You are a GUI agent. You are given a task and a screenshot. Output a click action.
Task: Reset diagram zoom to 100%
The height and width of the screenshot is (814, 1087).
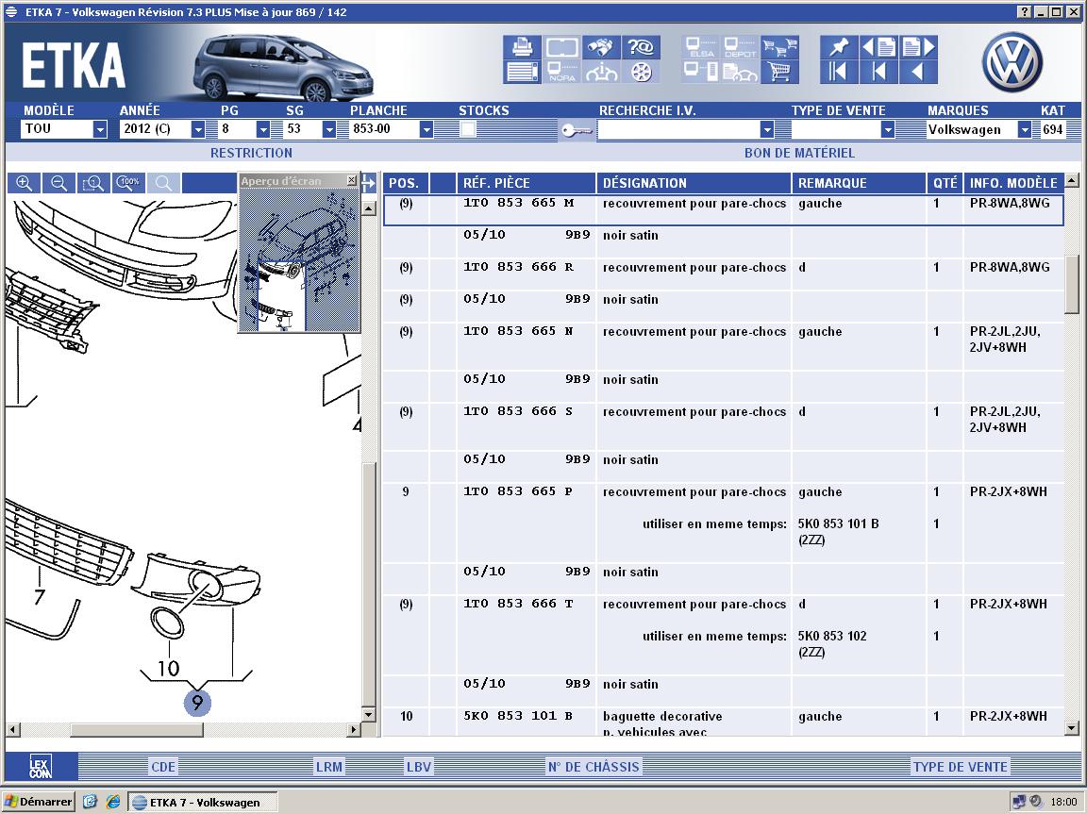pos(128,183)
